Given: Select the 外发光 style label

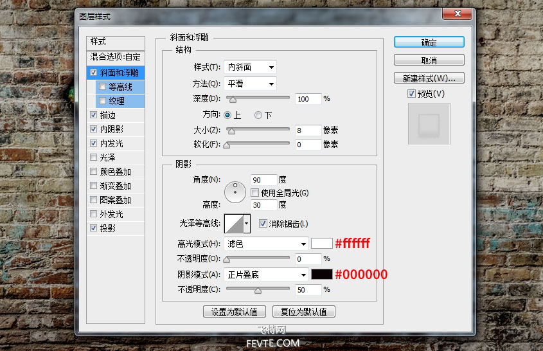Looking at the screenshot, I should 112,214.
